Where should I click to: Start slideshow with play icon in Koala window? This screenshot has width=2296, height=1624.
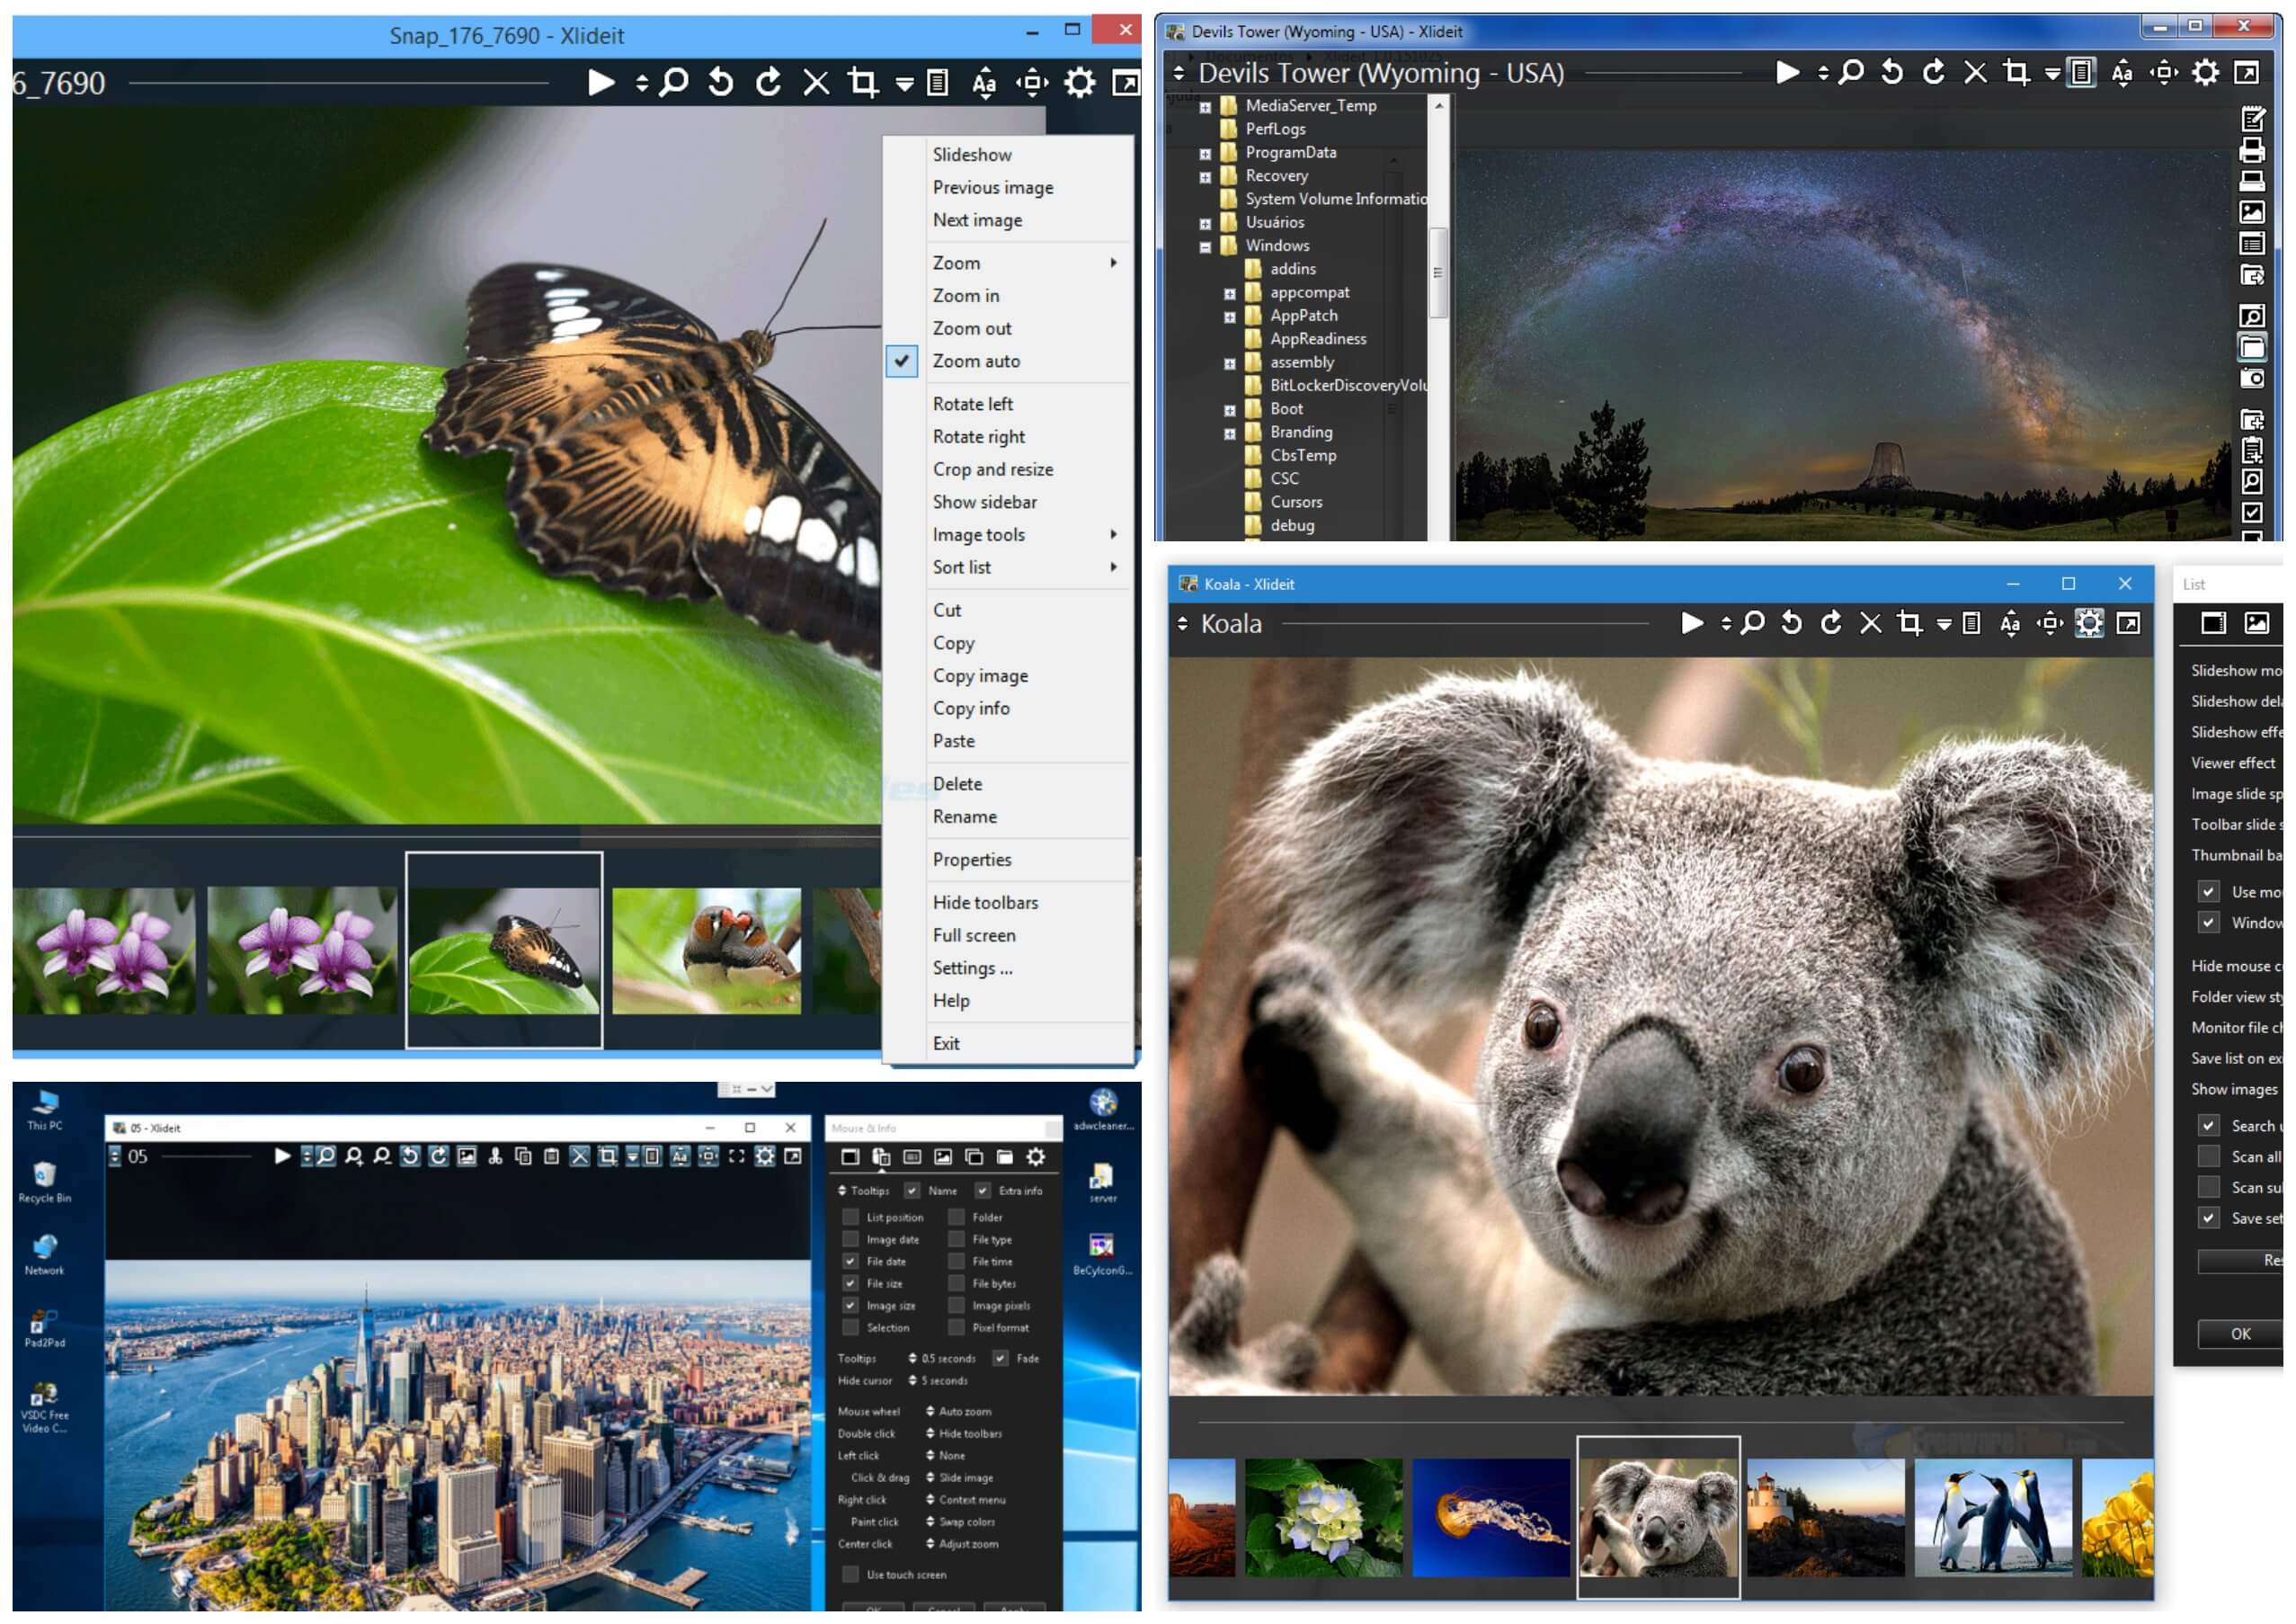point(1691,624)
